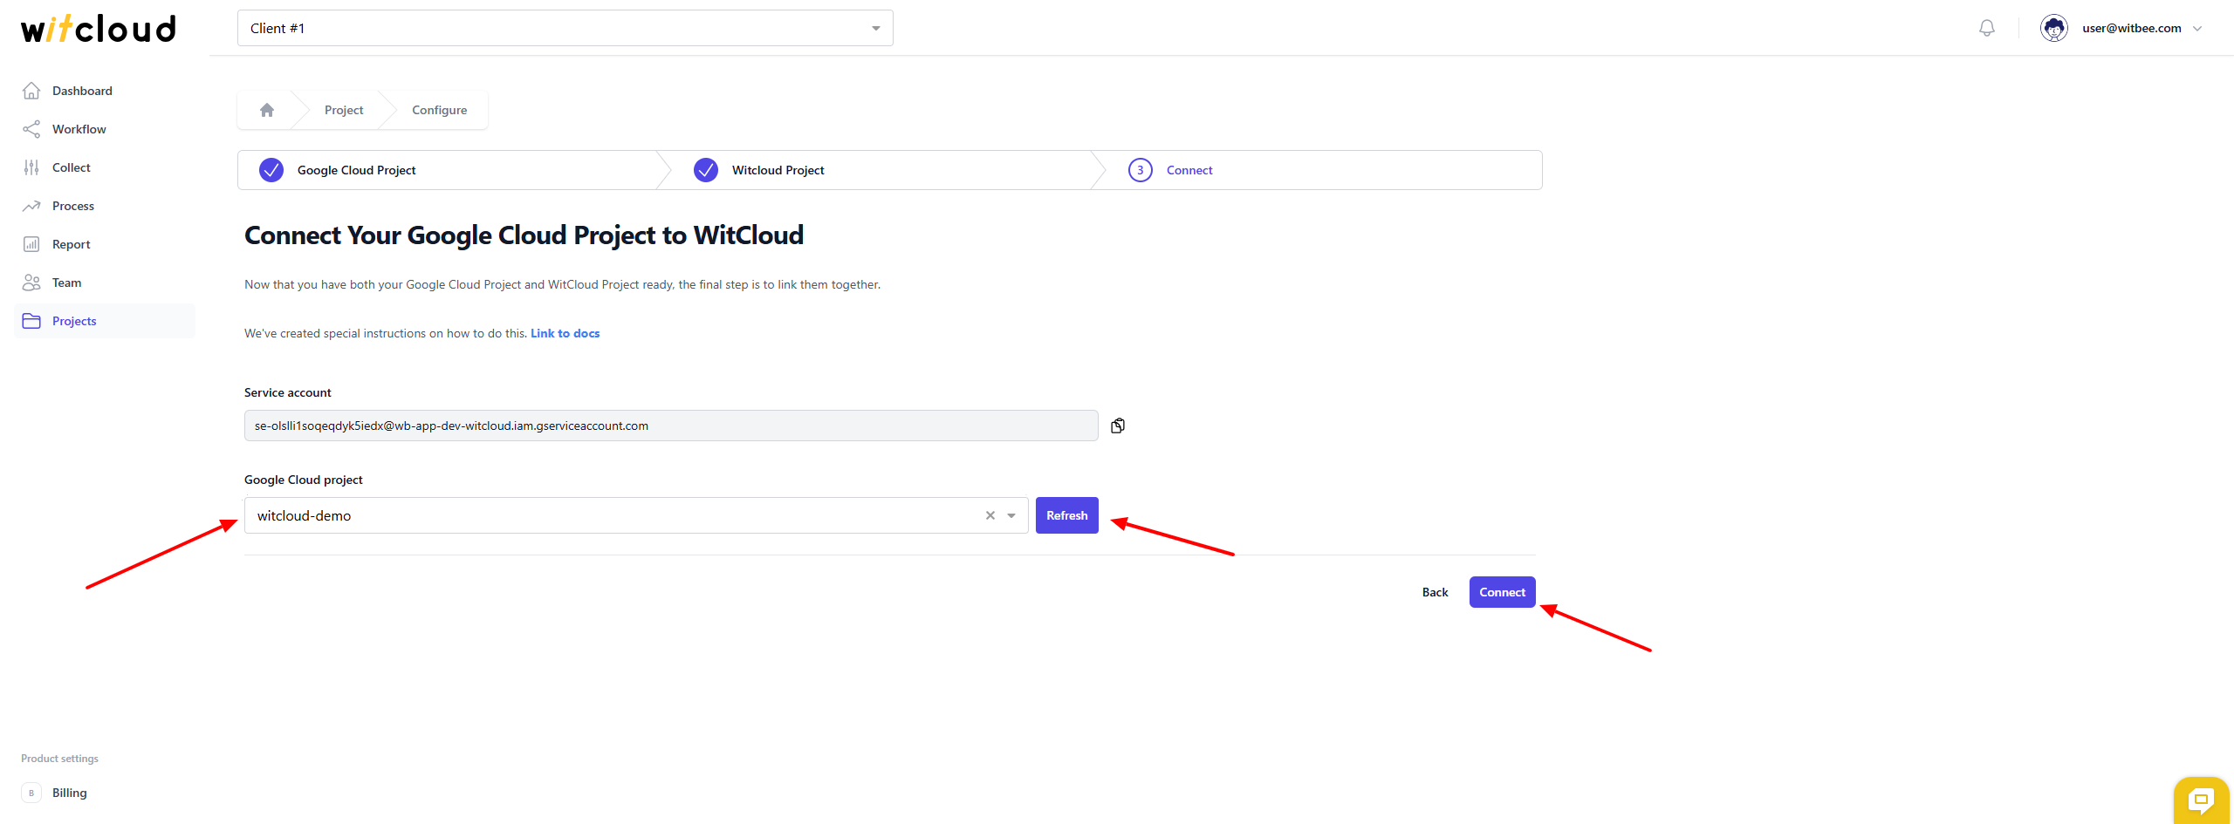The image size is (2234, 824).
Task: Open the chat support widget
Action: (2202, 800)
